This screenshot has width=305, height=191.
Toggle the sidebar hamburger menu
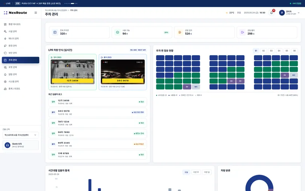tap(36, 13)
